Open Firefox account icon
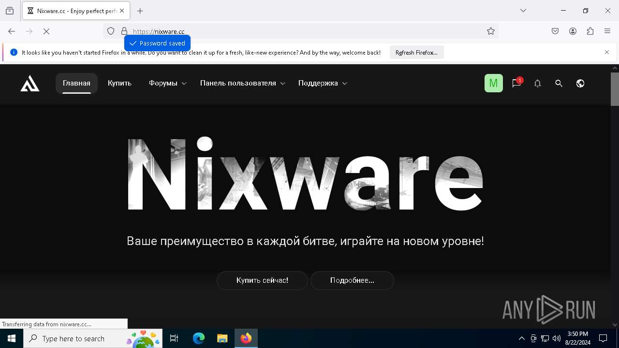 pyautogui.click(x=573, y=31)
